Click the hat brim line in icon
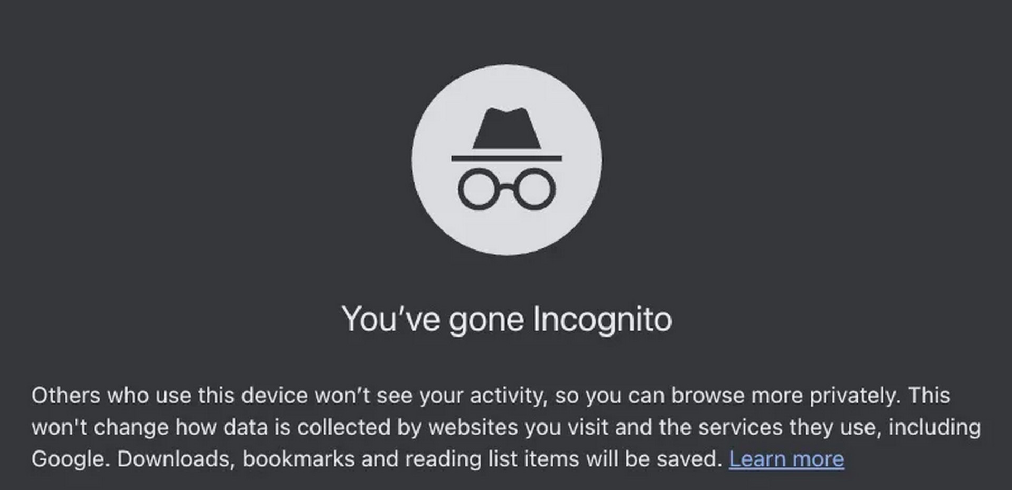Screen dimensions: 1012x490 click(x=507, y=158)
